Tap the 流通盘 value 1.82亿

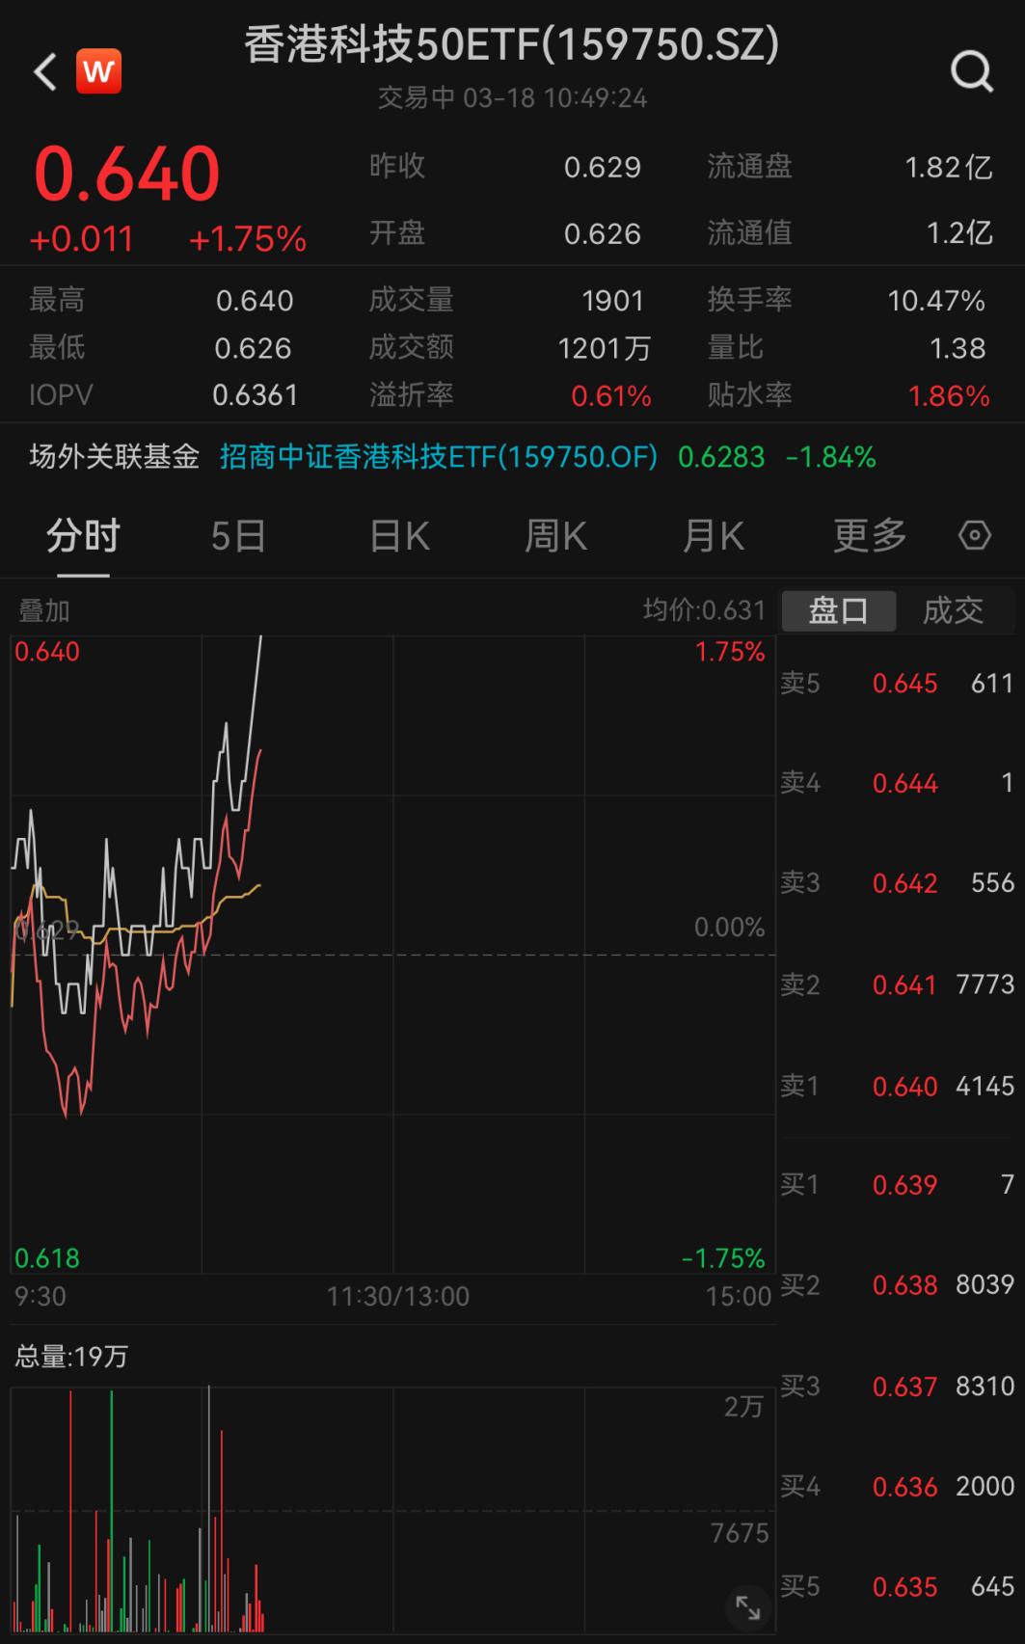point(949,168)
